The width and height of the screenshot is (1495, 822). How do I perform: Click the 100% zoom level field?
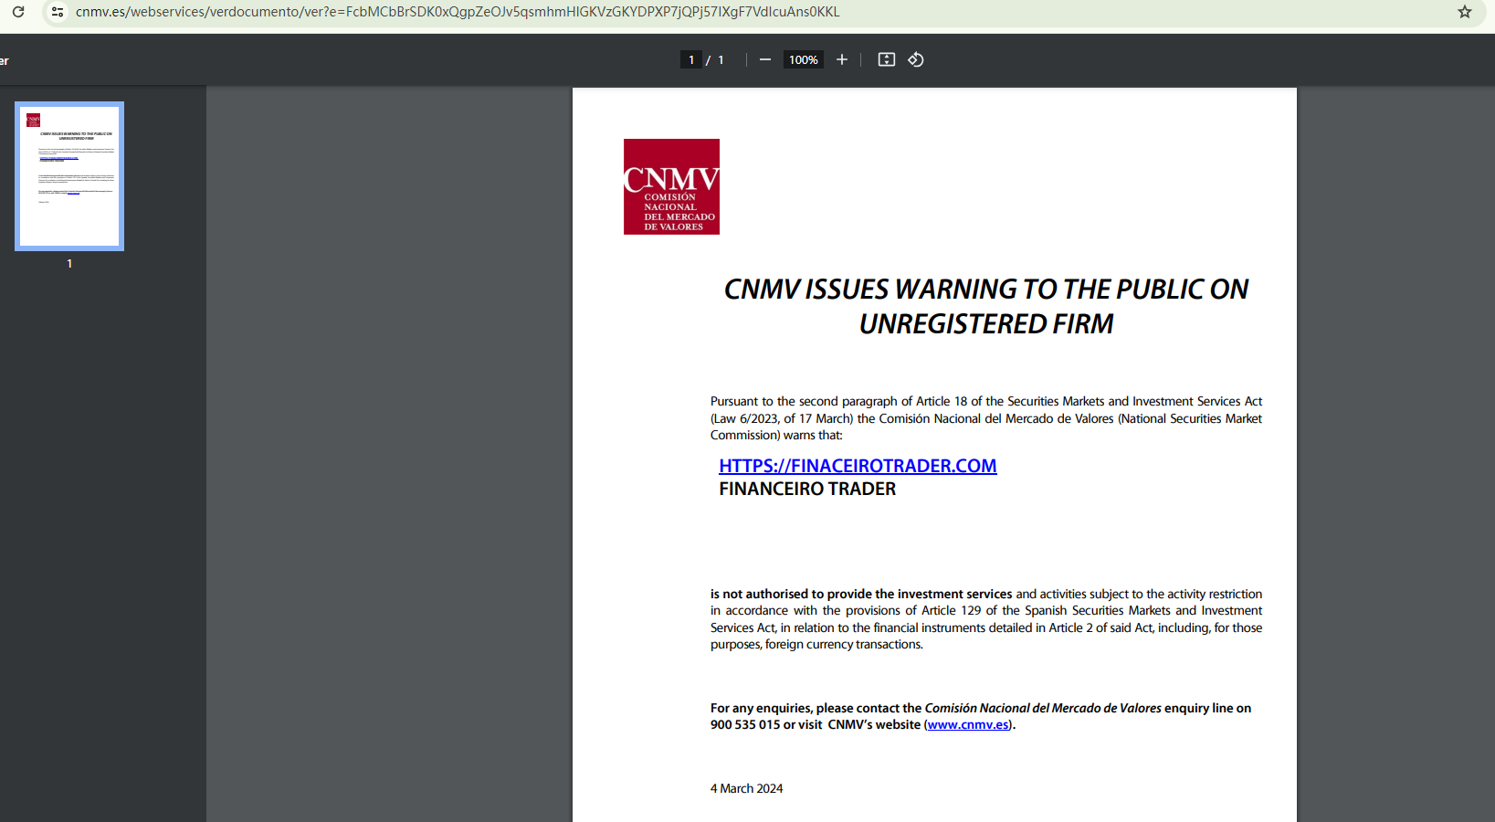click(804, 59)
